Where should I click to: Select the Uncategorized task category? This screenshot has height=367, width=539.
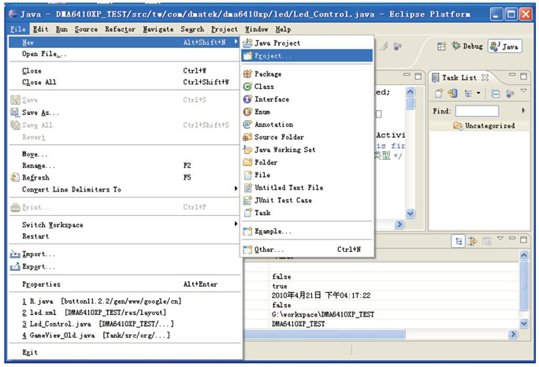coord(484,126)
